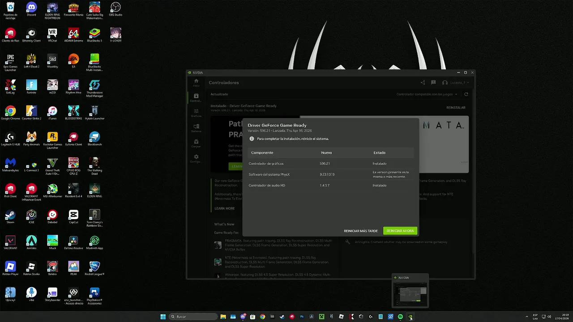Click the Software del sistema PhysX row
This screenshot has height=322, width=573.
(331, 174)
